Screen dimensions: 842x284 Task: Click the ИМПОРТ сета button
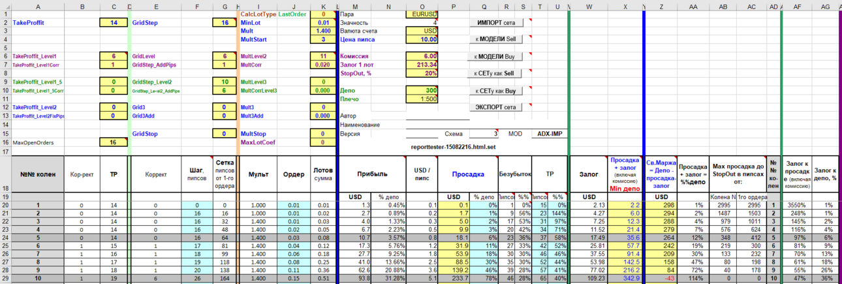(497, 22)
